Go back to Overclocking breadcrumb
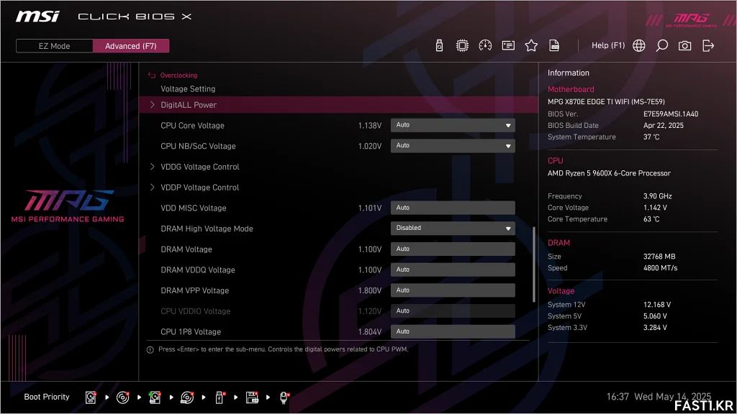Image resolution: width=737 pixels, height=414 pixels. [178, 75]
